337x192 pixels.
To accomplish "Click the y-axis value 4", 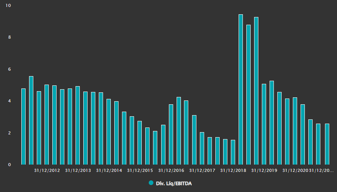I will point(9,101).
